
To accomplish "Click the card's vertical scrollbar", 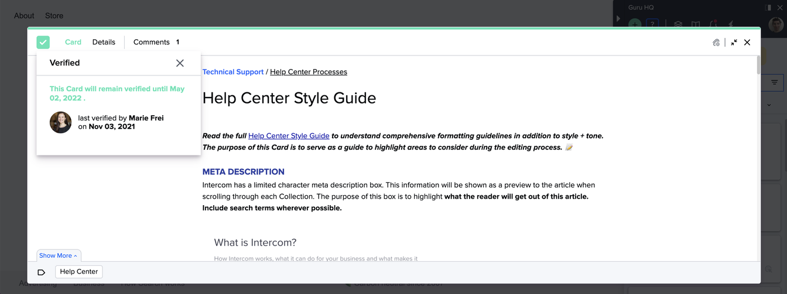I will coord(758,65).
